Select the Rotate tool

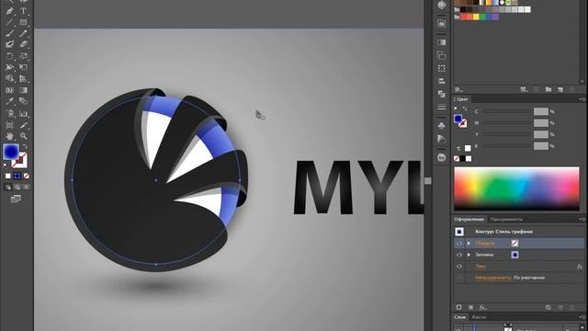(10, 56)
